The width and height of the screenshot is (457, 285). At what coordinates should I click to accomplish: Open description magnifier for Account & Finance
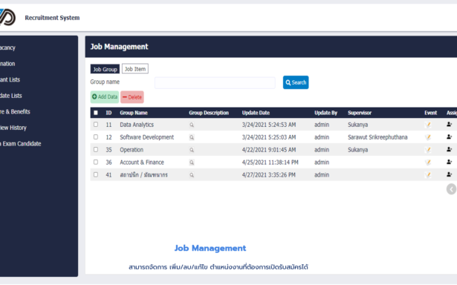coord(192,163)
